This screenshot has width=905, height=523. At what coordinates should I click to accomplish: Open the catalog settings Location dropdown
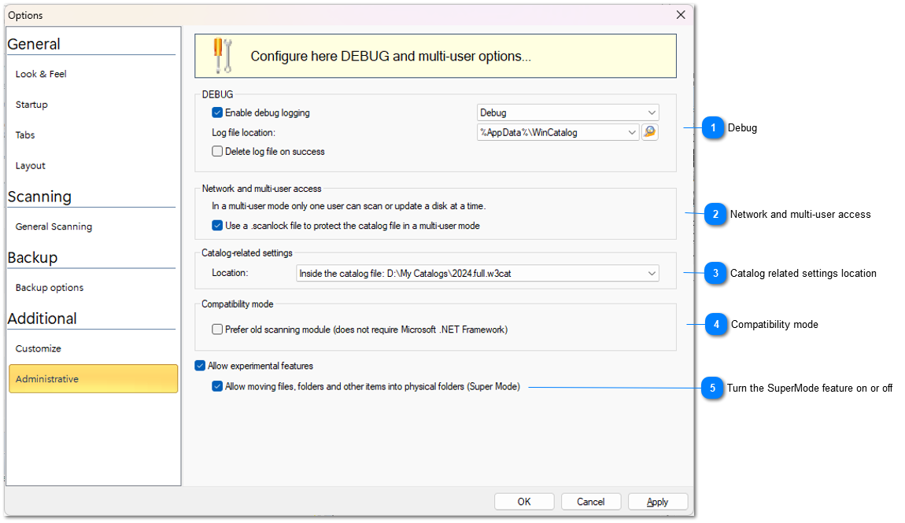(x=652, y=273)
